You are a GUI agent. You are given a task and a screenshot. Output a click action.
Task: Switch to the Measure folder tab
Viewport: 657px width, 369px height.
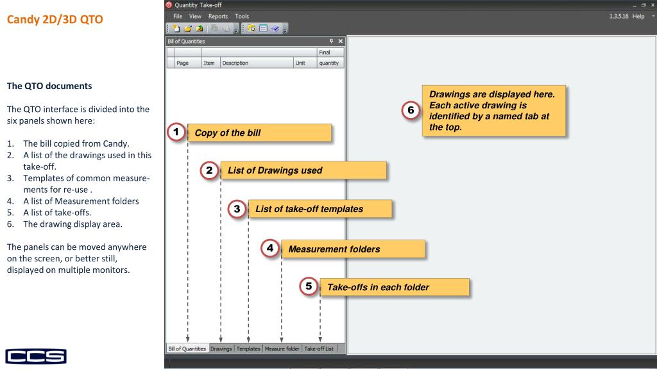pos(282,348)
